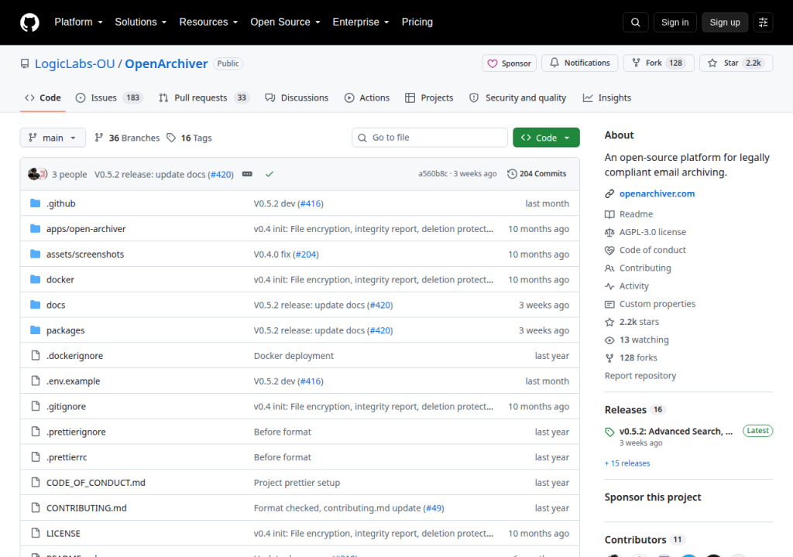
Task: Switch to the Actions tab
Action: pos(367,97)
